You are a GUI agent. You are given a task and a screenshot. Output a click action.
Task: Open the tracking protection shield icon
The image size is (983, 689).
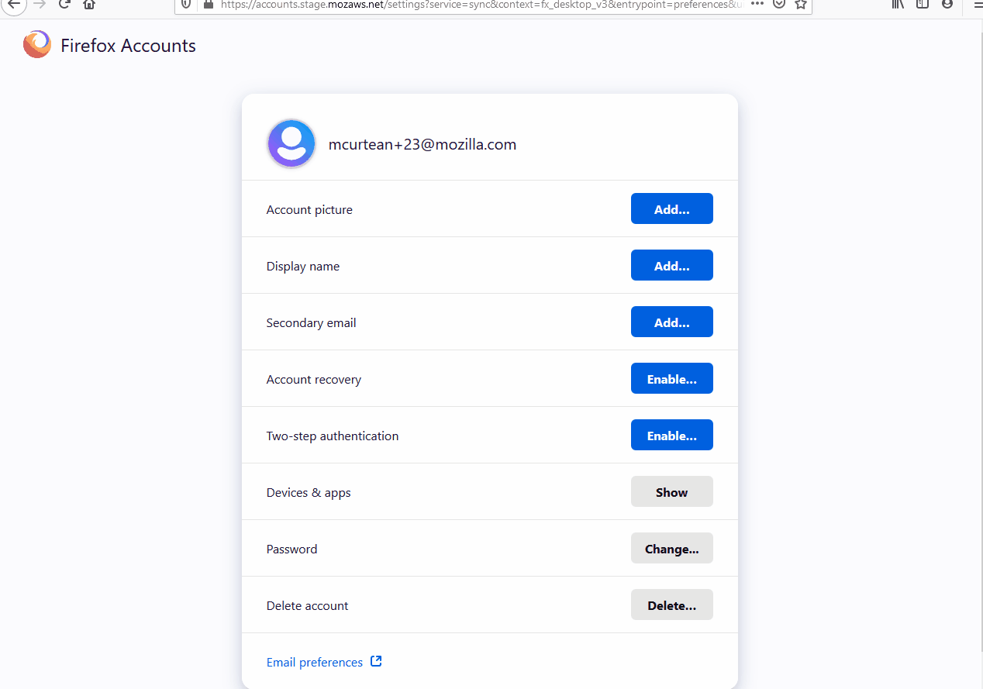[x=186, y=4]
